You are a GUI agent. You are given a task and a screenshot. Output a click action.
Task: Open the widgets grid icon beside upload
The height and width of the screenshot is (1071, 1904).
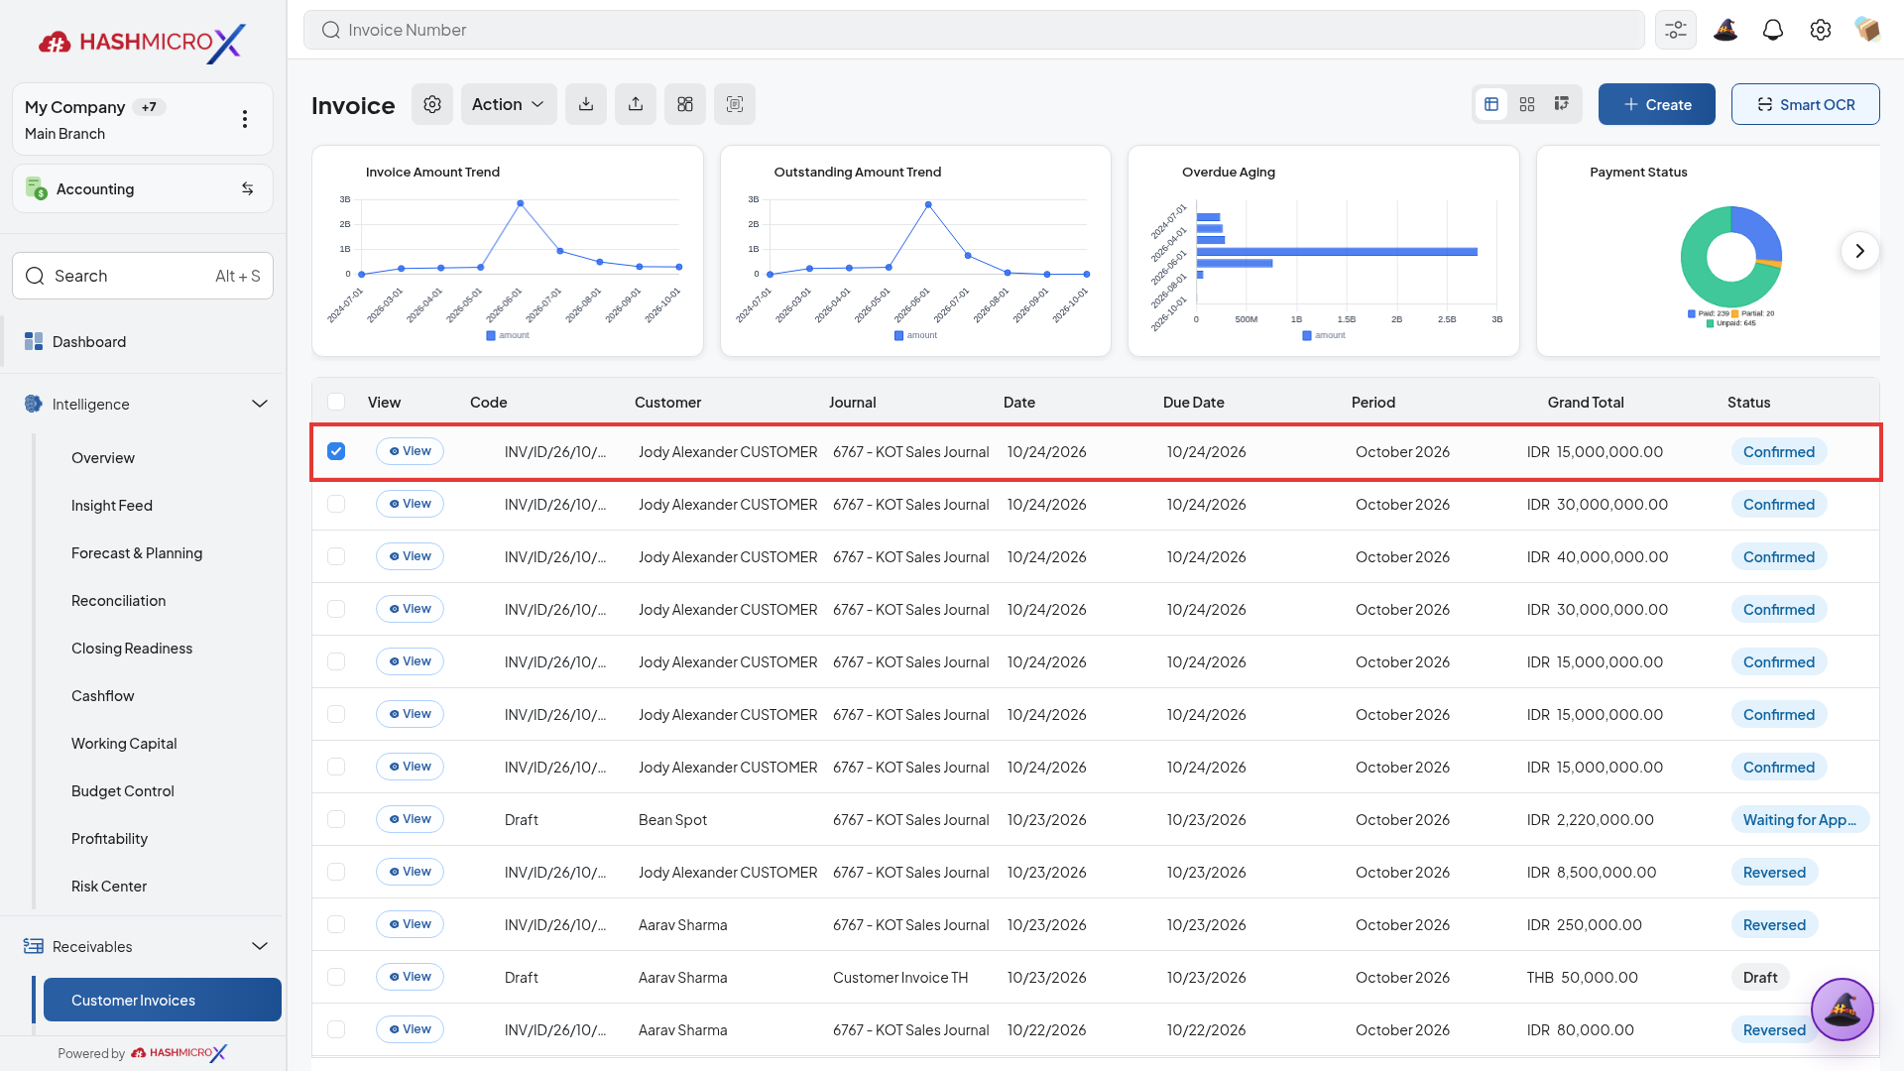(685, 104)
